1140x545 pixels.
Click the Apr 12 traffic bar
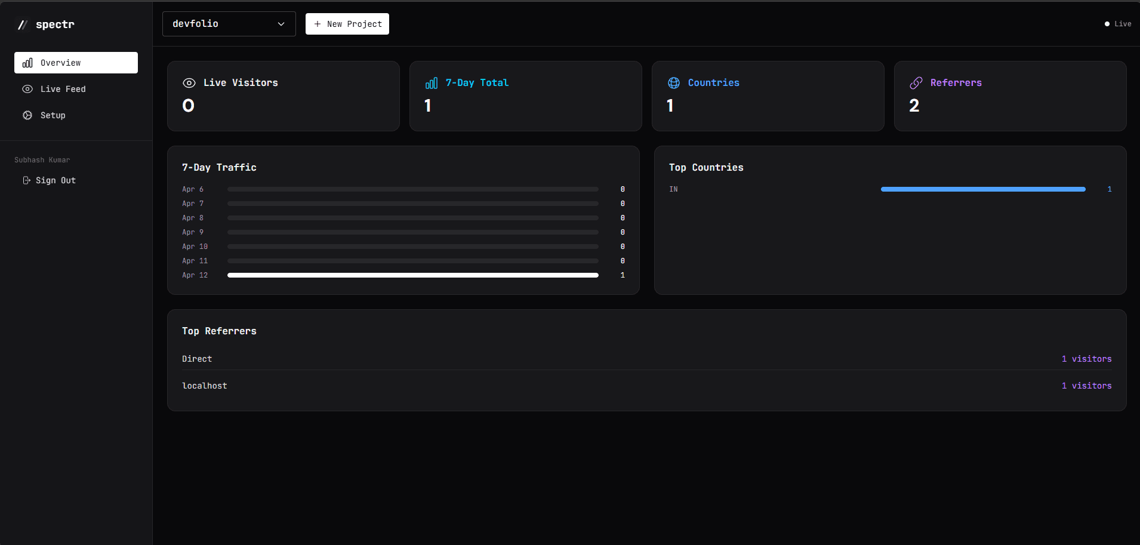point(413,275)
